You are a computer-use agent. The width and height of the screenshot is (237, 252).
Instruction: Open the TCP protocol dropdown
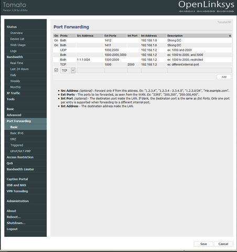click(x=68, y=70)
